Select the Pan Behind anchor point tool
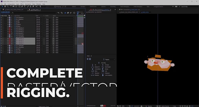 point(16,7)
